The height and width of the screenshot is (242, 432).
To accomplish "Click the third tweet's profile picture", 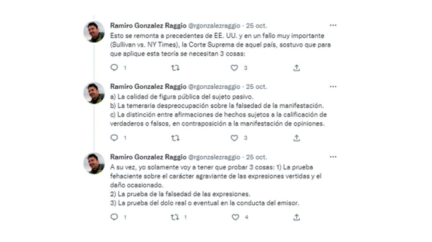I will pos(94,163).
